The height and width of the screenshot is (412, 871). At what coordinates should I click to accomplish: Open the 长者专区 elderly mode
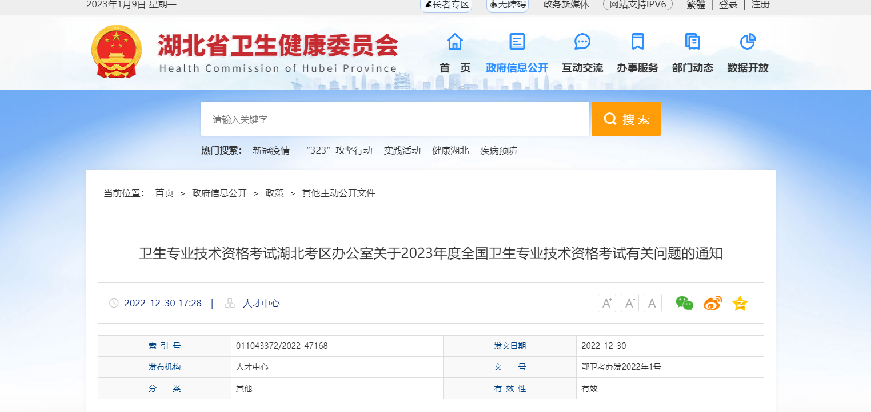pyautogui.click(x=446, y=5)
